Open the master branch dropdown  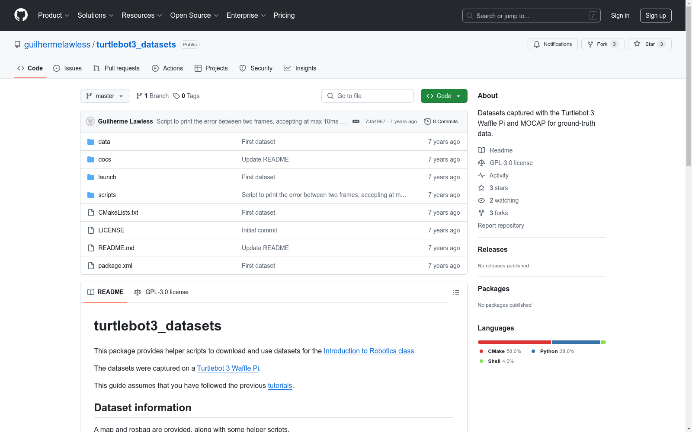click(x=105, y=96)
